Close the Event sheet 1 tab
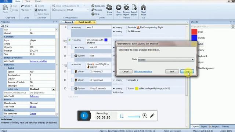The width and height of the screenshot is (235, 132). pos(94,22)
